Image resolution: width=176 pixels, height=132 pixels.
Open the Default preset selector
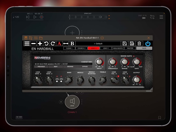click(x=98, y=44)
